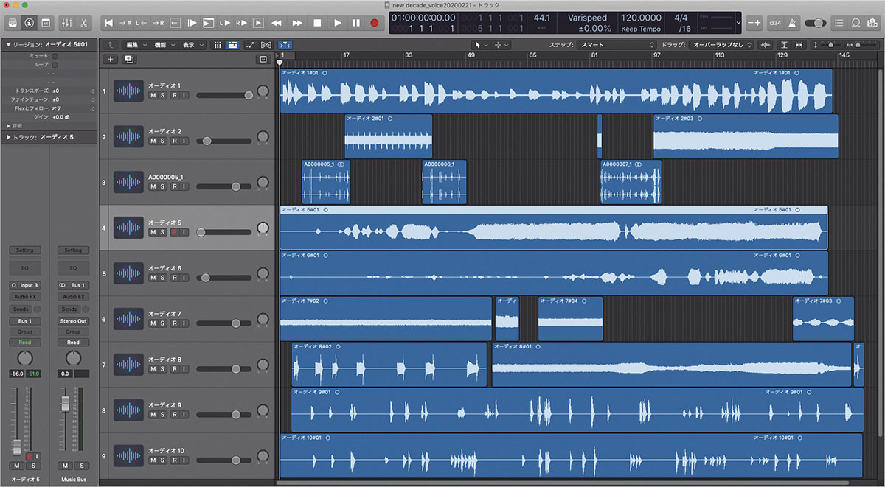Click the オーディオ 10 track waveform icon
The width and height of the screenshot is (885, 487).
point(128,457)
